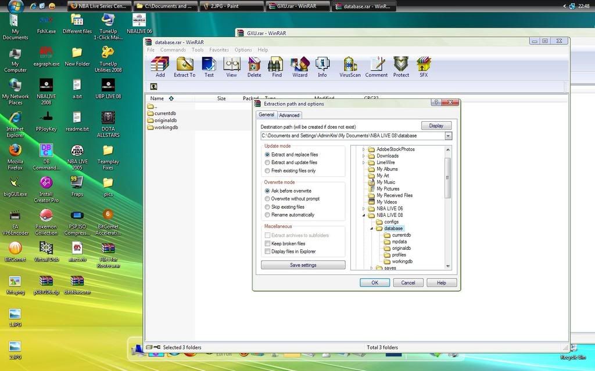Select the Virtual Dub desktop icon
The height and width of the screenshot is (371, 595).
point(46,252)
